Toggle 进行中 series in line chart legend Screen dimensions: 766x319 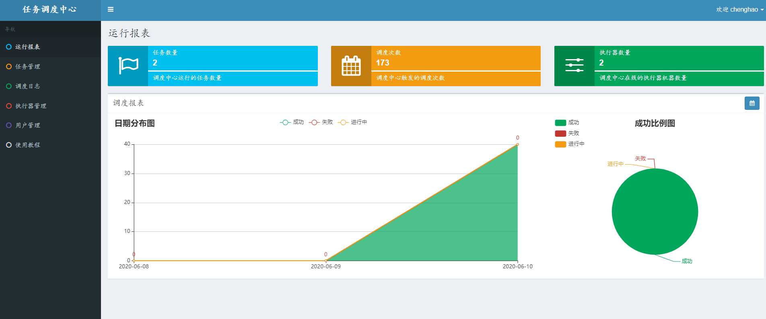[x=352, y=122]
